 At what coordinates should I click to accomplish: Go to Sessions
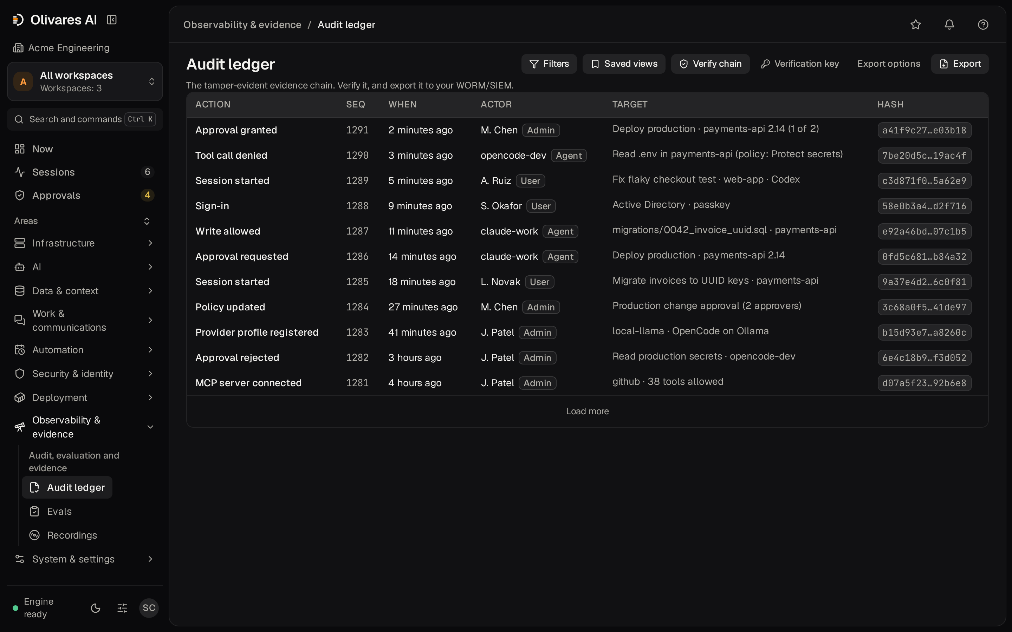[x=85, y=172]
